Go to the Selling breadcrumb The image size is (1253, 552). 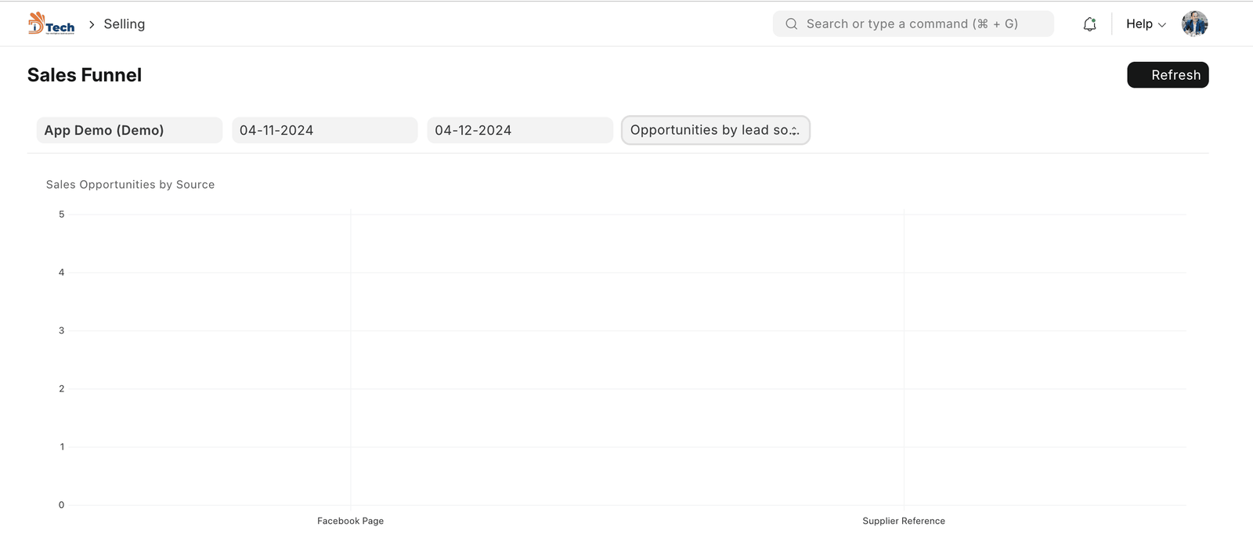coord(125,24)
